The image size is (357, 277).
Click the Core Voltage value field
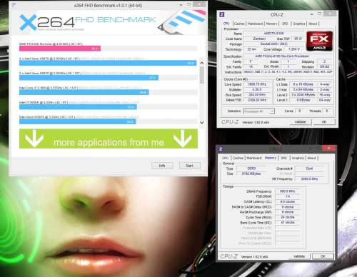tap(293, 49)
